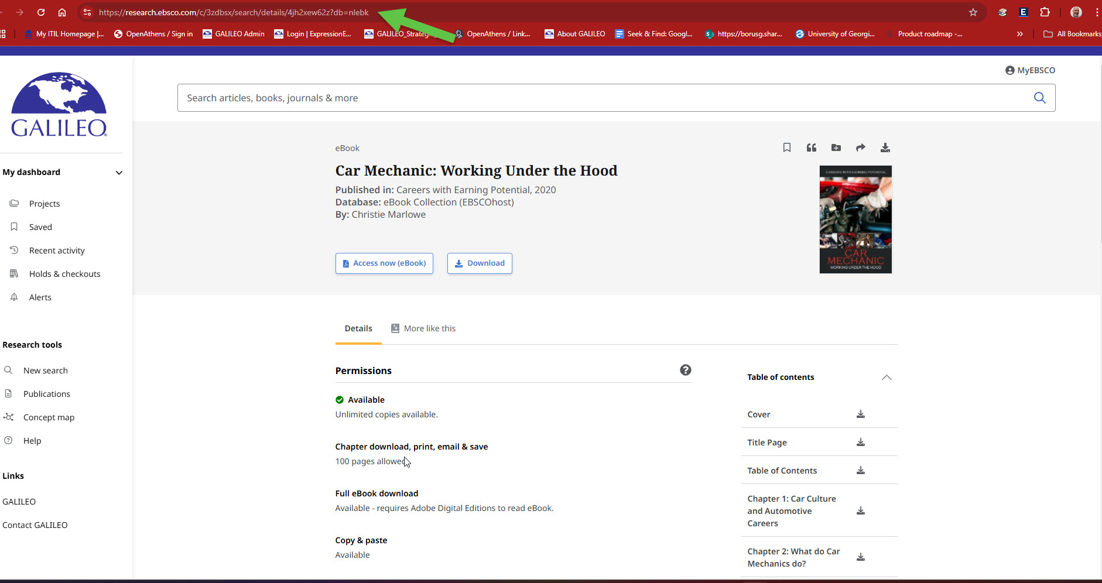The image size is (1102, 583).
Task: Open About GALILEO bookmark
Action: tap(575, 34)
